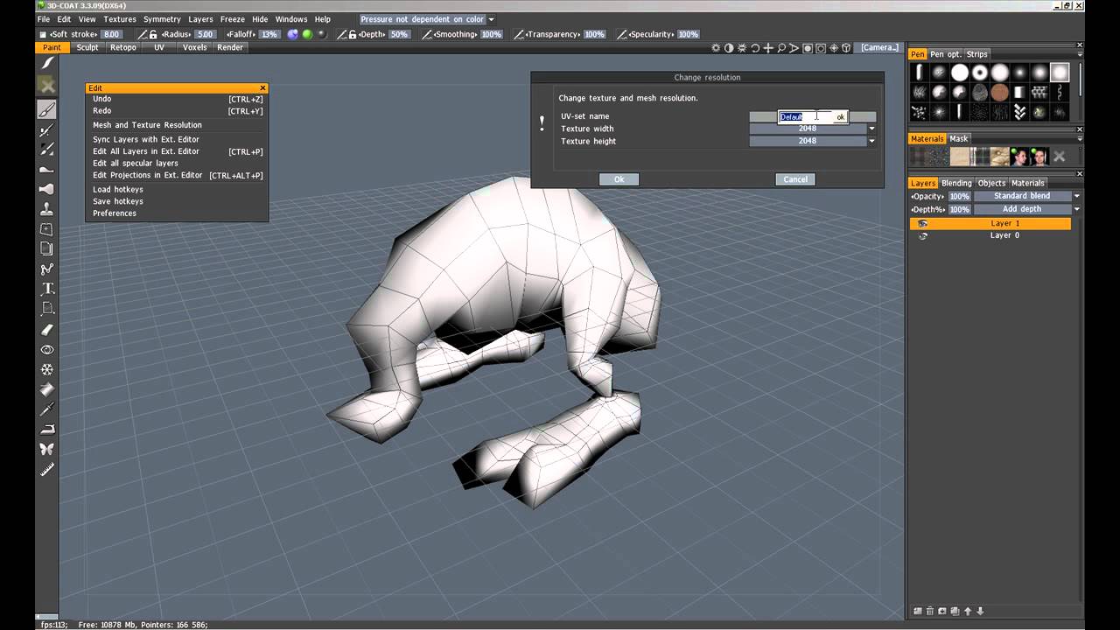Select the ring-shaped brush alpha
Viewport: 1120px width, 630px height.
(980, 73)
